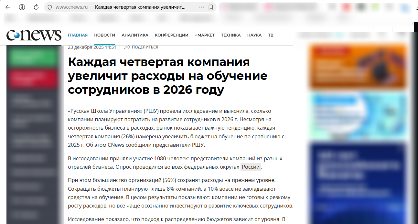
Task: Reload the page with the refresh icon
Action: pyautogui.click(x=36, y=7)
